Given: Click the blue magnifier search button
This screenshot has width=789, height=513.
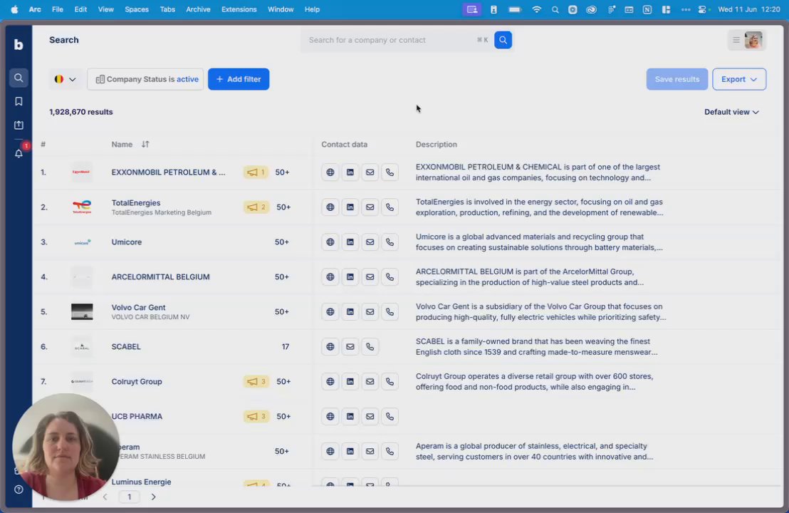Looking at the screenshot, I should (x=503, y=40).
